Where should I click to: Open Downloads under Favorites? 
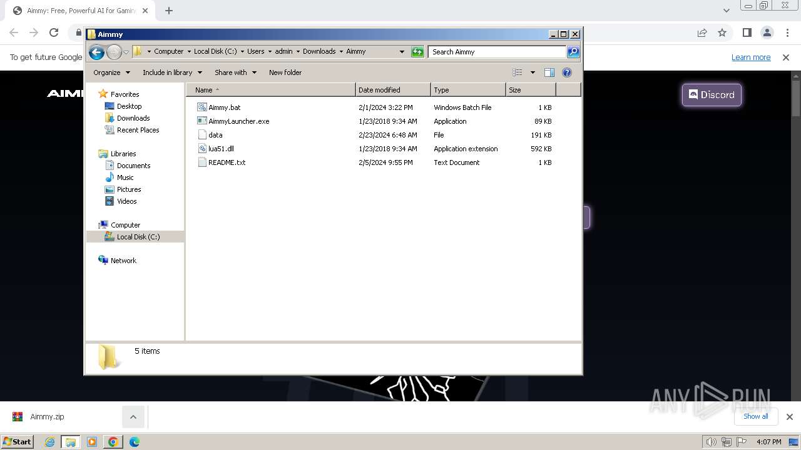point(133,118)
